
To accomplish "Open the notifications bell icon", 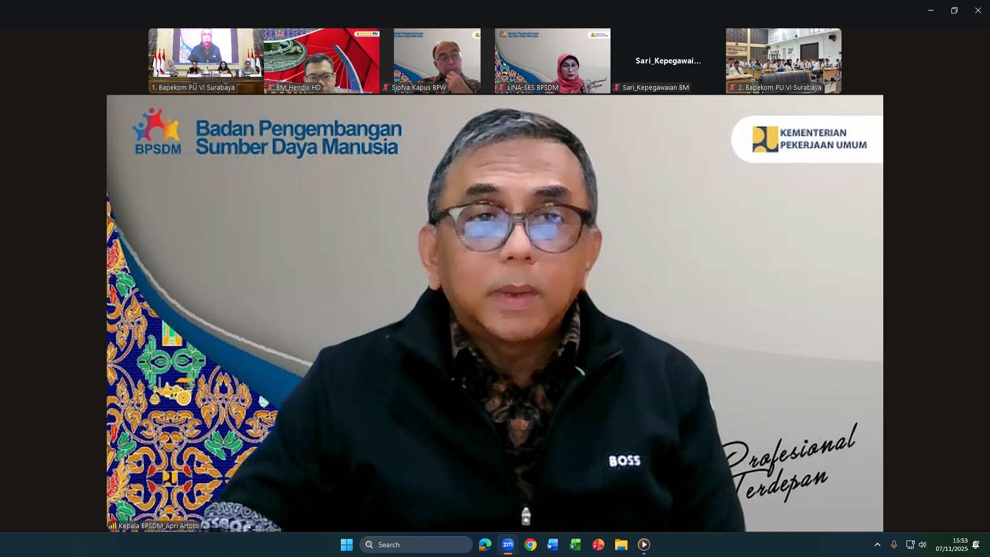I will (976, 545).
